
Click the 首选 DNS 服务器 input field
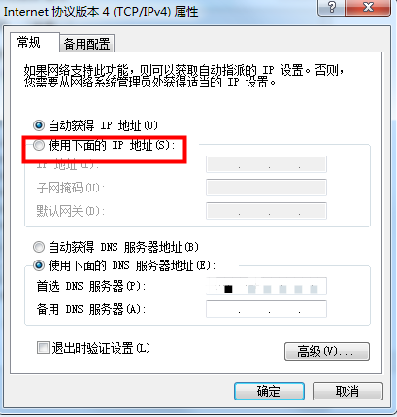266,286
